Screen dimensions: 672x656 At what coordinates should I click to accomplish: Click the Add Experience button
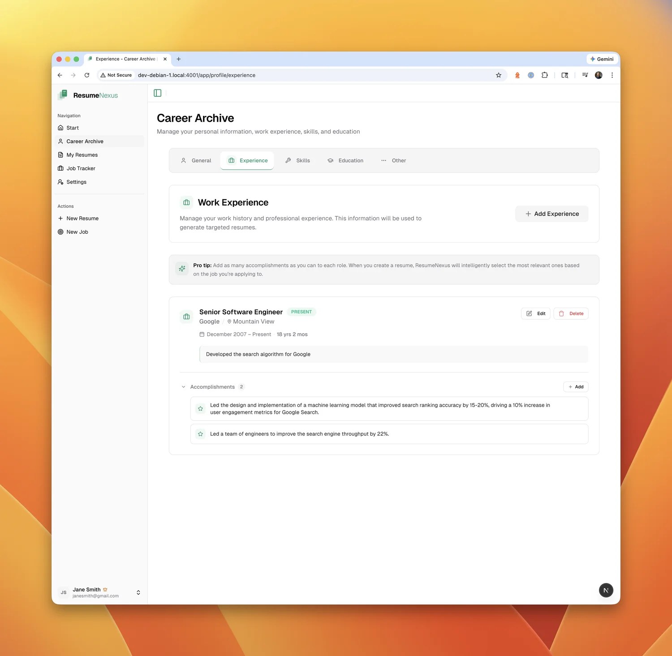pyautogui.click(x=551, y=214)
